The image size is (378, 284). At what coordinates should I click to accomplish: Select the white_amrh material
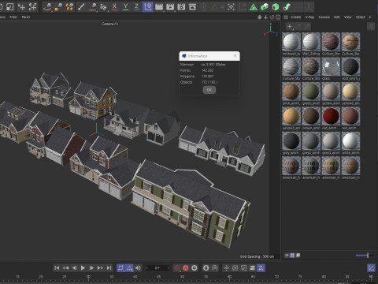pos(350,140)
